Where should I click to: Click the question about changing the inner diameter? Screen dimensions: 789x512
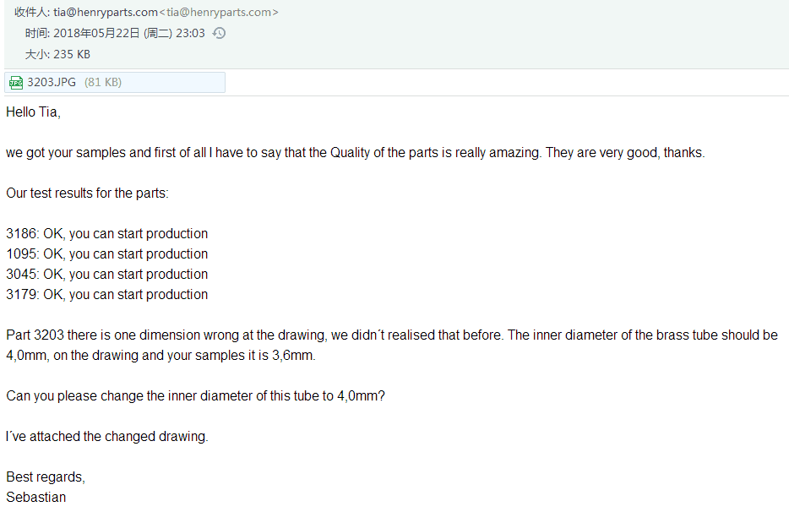coord(195,395)
